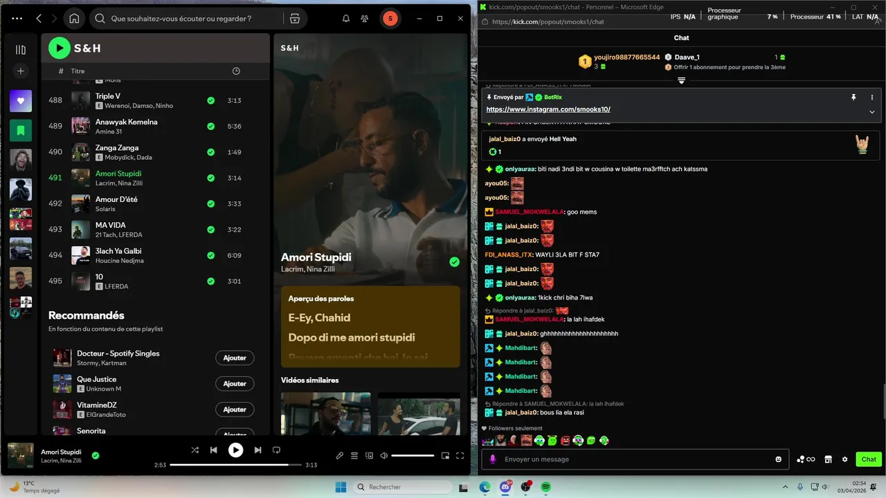Screen dimensions: 886x498
Task: Seek using the song progress bar
Action: click(235, 465)
